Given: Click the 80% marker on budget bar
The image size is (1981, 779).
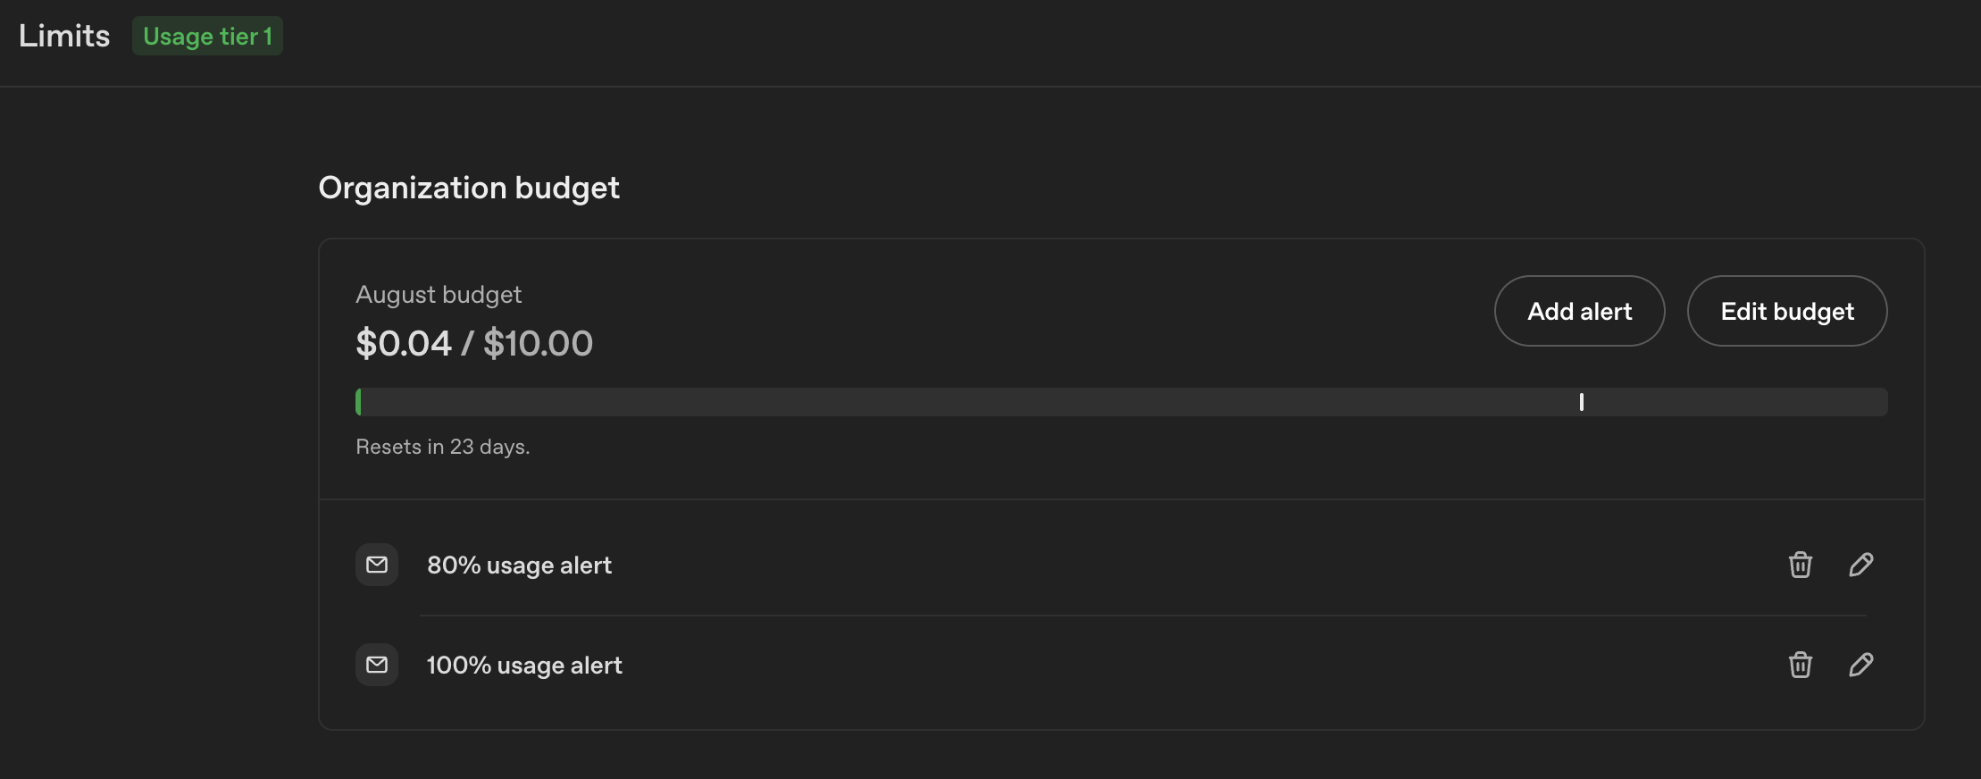Looking at the screenshot, I should tap(1581, 402).
